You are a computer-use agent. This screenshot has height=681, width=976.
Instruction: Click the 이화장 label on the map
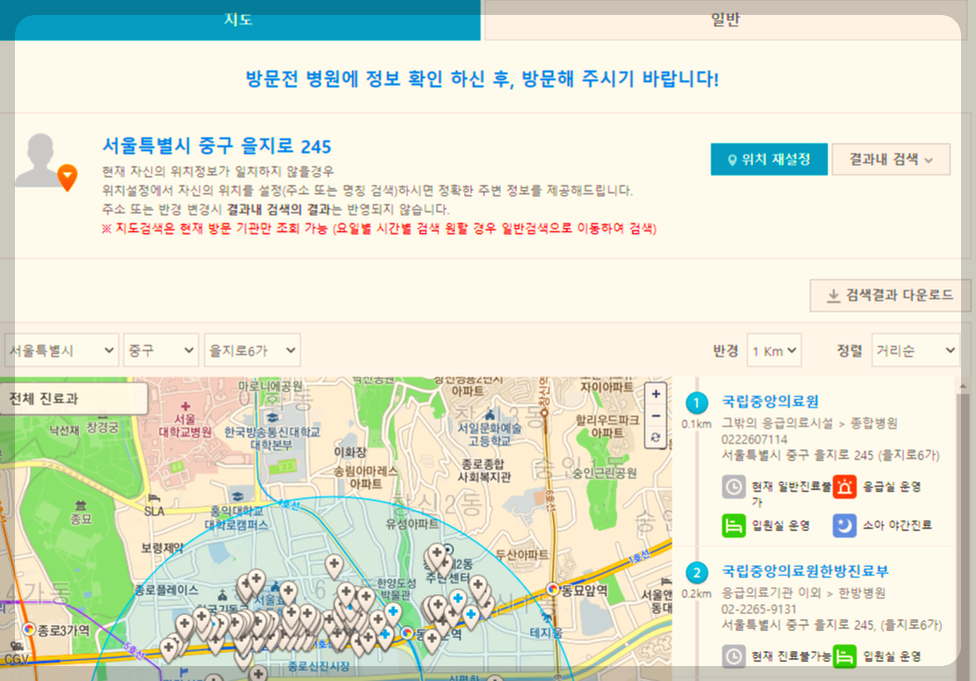click(x=350, y=452)
